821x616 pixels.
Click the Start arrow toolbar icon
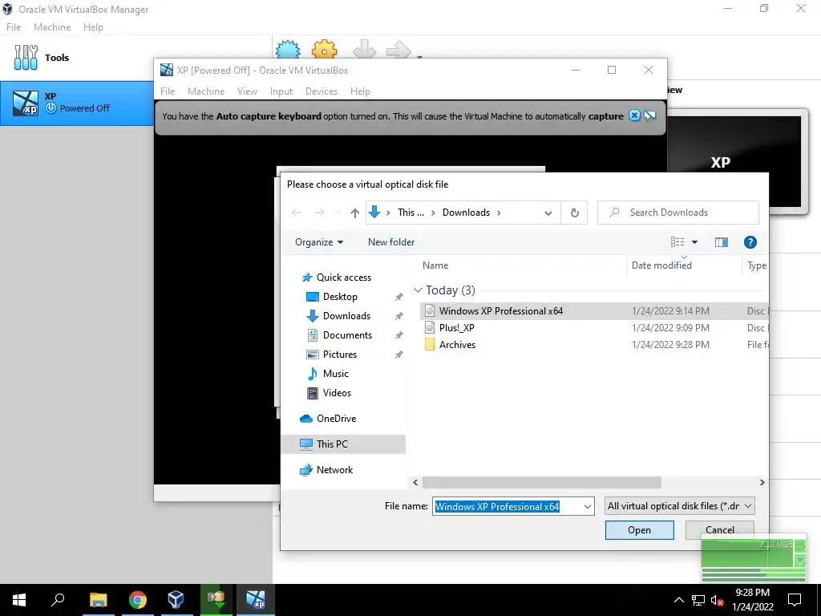(x=399, y=50)
